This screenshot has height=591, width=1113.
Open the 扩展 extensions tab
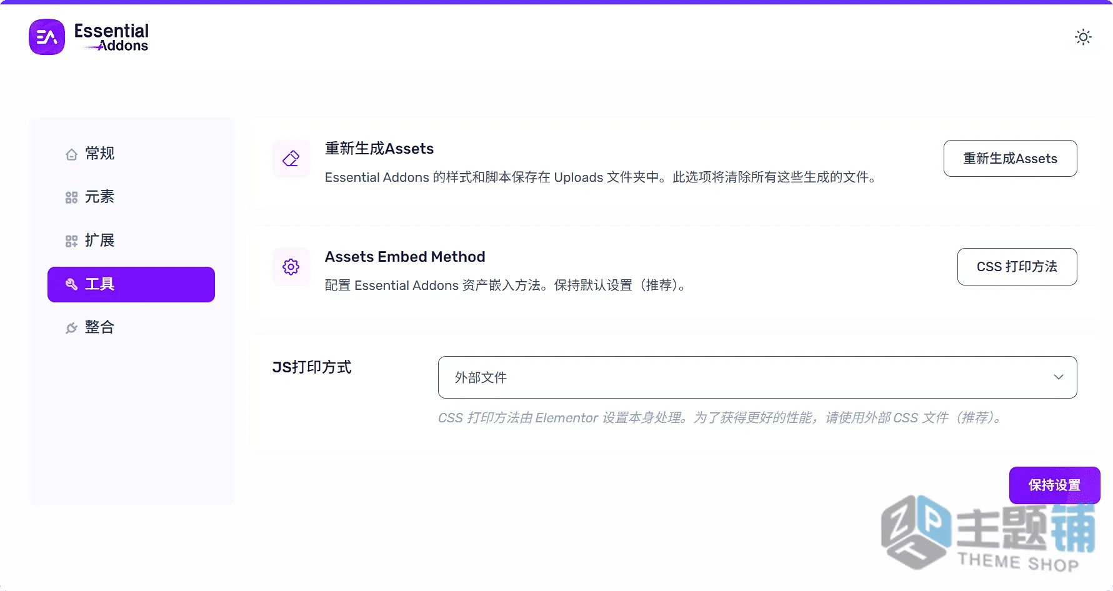point(131,241)
